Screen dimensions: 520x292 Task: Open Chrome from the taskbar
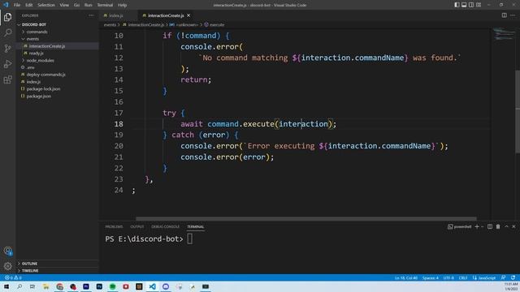tap(59, 286)
